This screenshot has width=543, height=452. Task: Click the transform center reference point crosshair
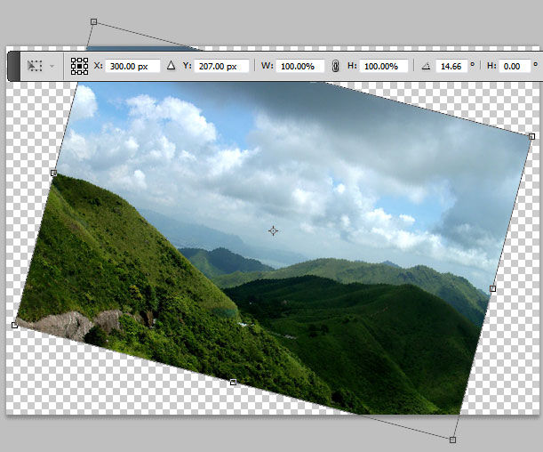point(273,230)
